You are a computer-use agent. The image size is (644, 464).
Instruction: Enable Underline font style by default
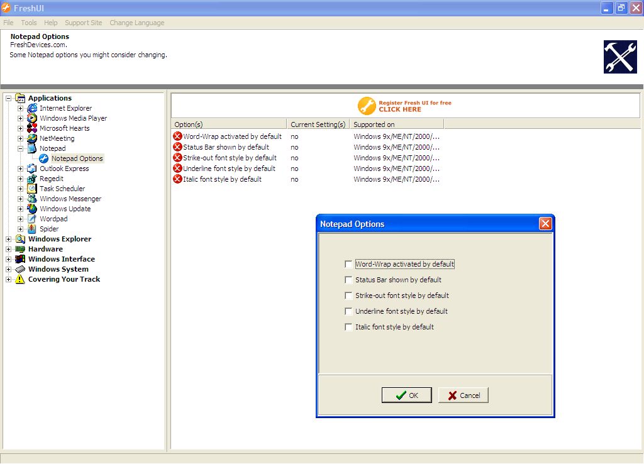(x=348, y=311)
